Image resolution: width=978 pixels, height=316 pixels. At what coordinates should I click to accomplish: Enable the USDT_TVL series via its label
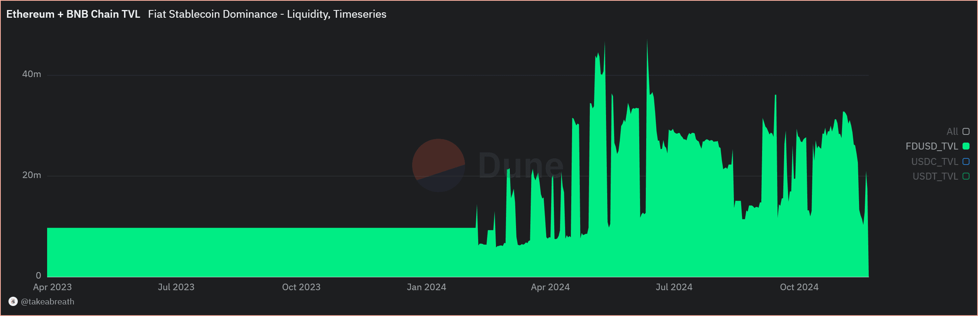(x=935, y=176)
